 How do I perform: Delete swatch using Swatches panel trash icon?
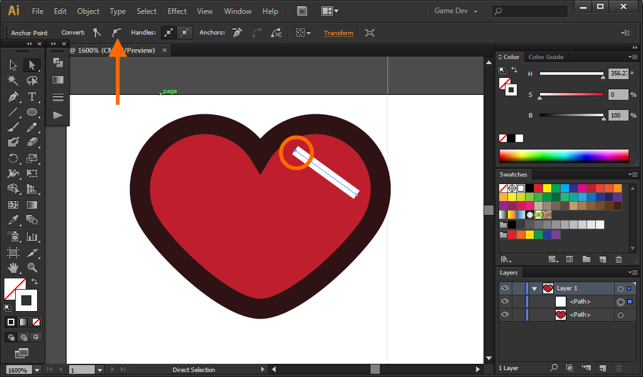tap(619, 259)
